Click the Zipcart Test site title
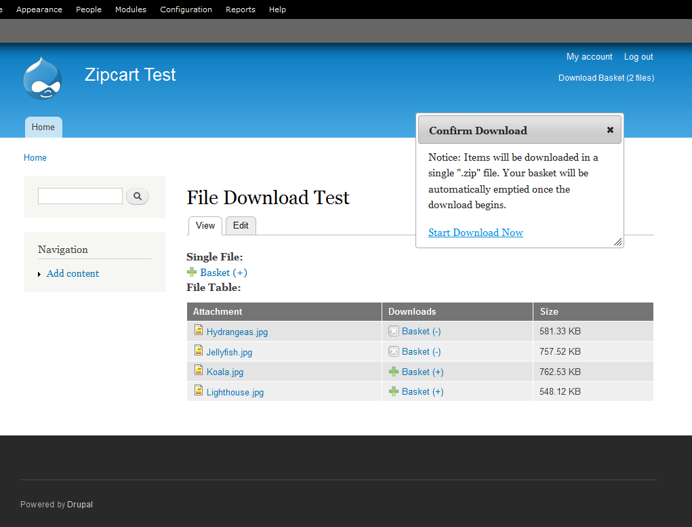Viewport: 692px width, 527px height. 130,75
